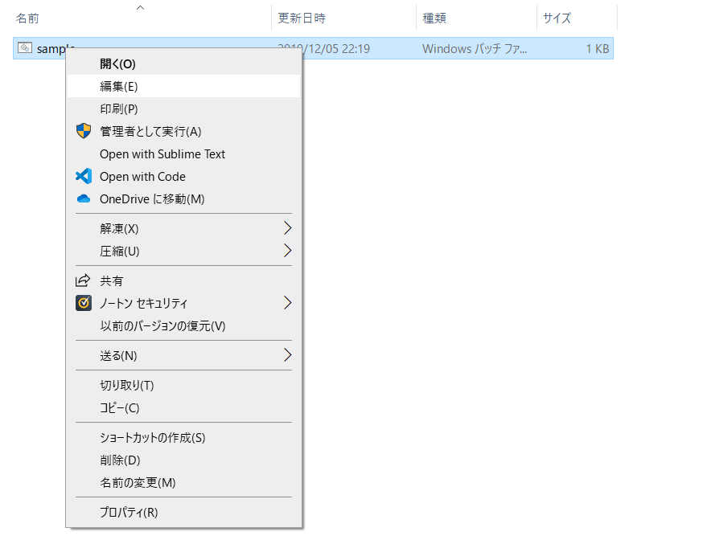Sort by サイズ column header

(557, 18)
